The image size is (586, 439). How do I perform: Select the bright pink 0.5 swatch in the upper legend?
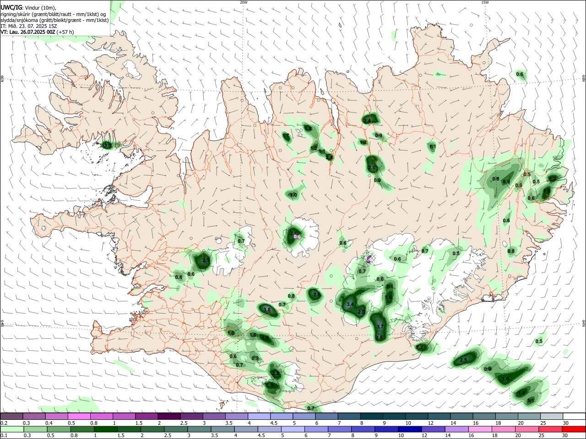(x=79, y=417)
